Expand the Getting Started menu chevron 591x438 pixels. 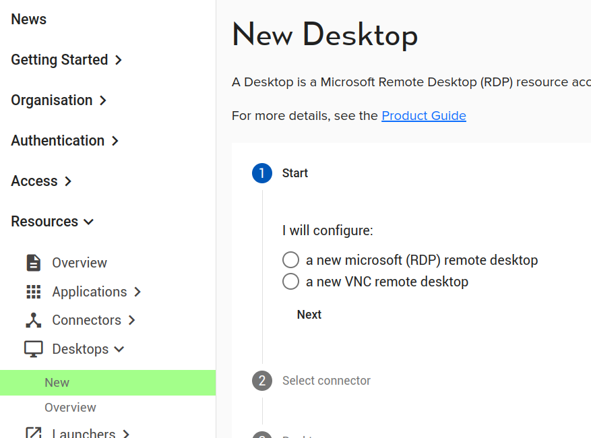pyautogui.click(x=119, y=60)
